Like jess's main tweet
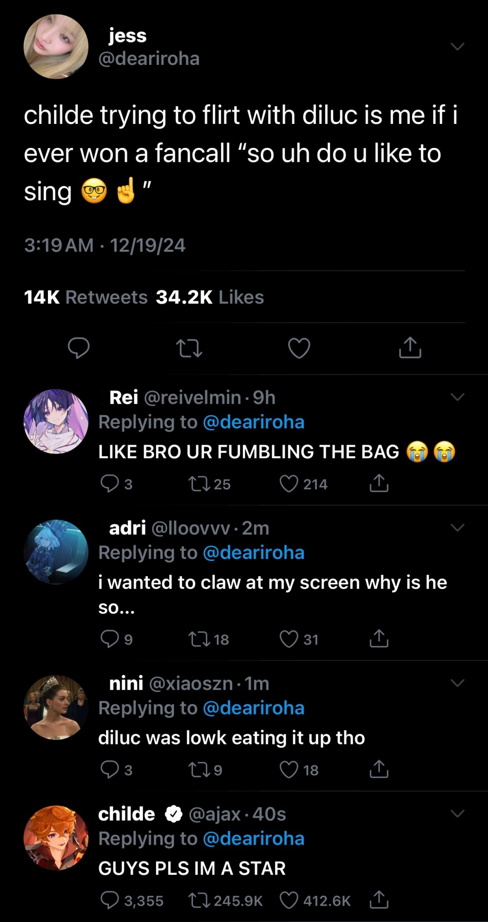Screen dimensions: 488x922 [x=299, y=348]
